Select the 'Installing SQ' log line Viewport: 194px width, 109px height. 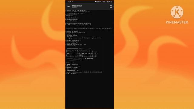(71, 46)
